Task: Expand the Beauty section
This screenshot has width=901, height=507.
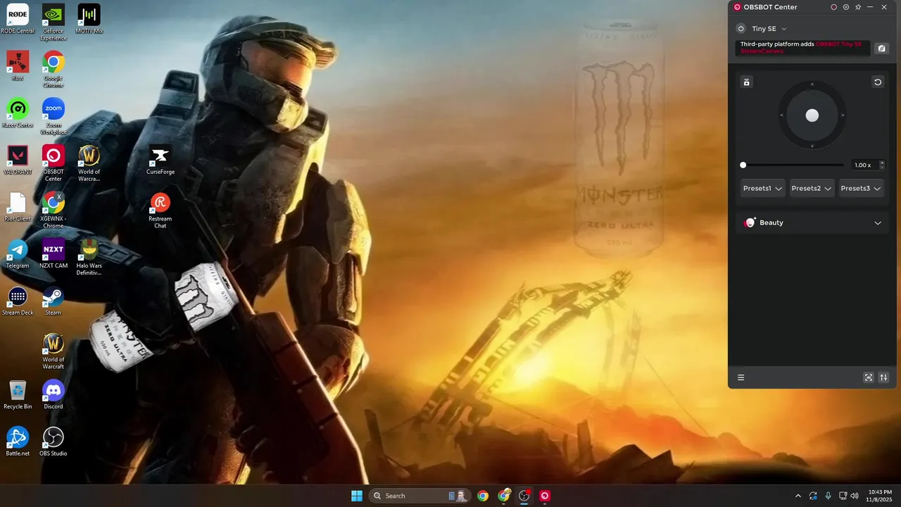Action: [812, 223]
